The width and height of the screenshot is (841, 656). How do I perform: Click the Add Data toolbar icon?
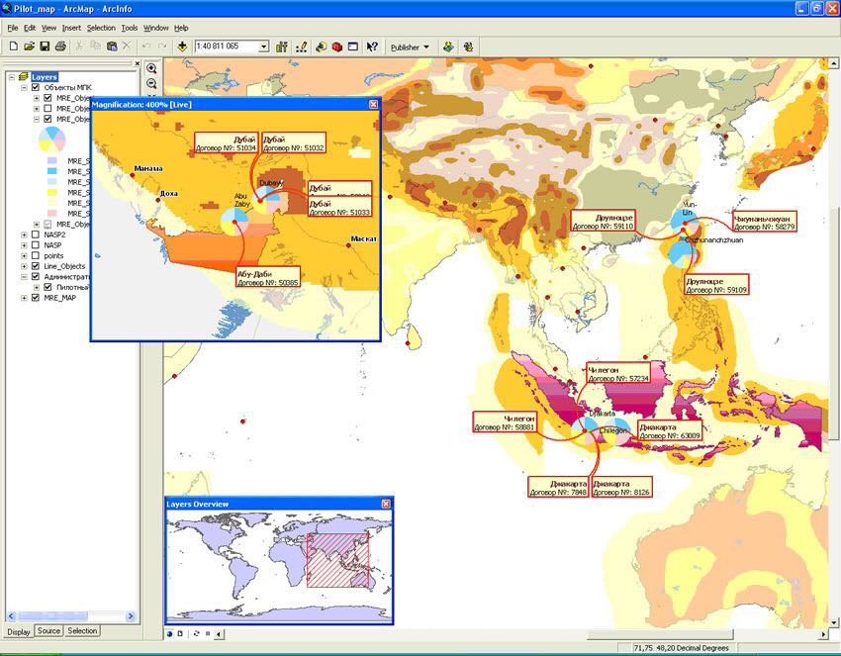click(x=182, y=47)
